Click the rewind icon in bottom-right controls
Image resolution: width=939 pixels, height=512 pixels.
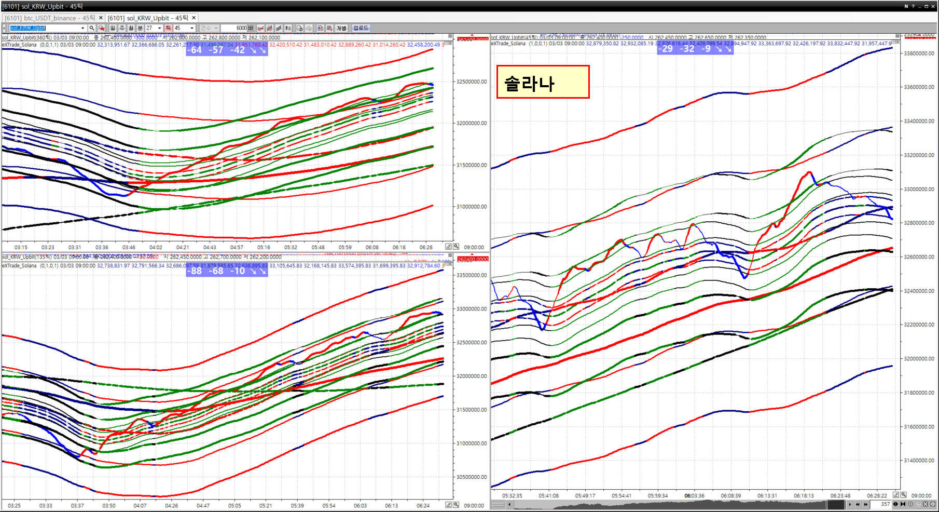[x=858, y=504]
